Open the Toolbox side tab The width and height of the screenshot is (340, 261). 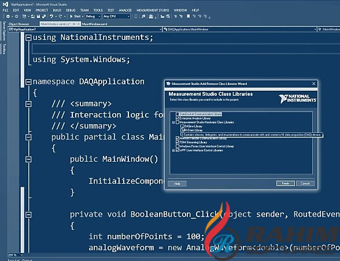[4, 49]
